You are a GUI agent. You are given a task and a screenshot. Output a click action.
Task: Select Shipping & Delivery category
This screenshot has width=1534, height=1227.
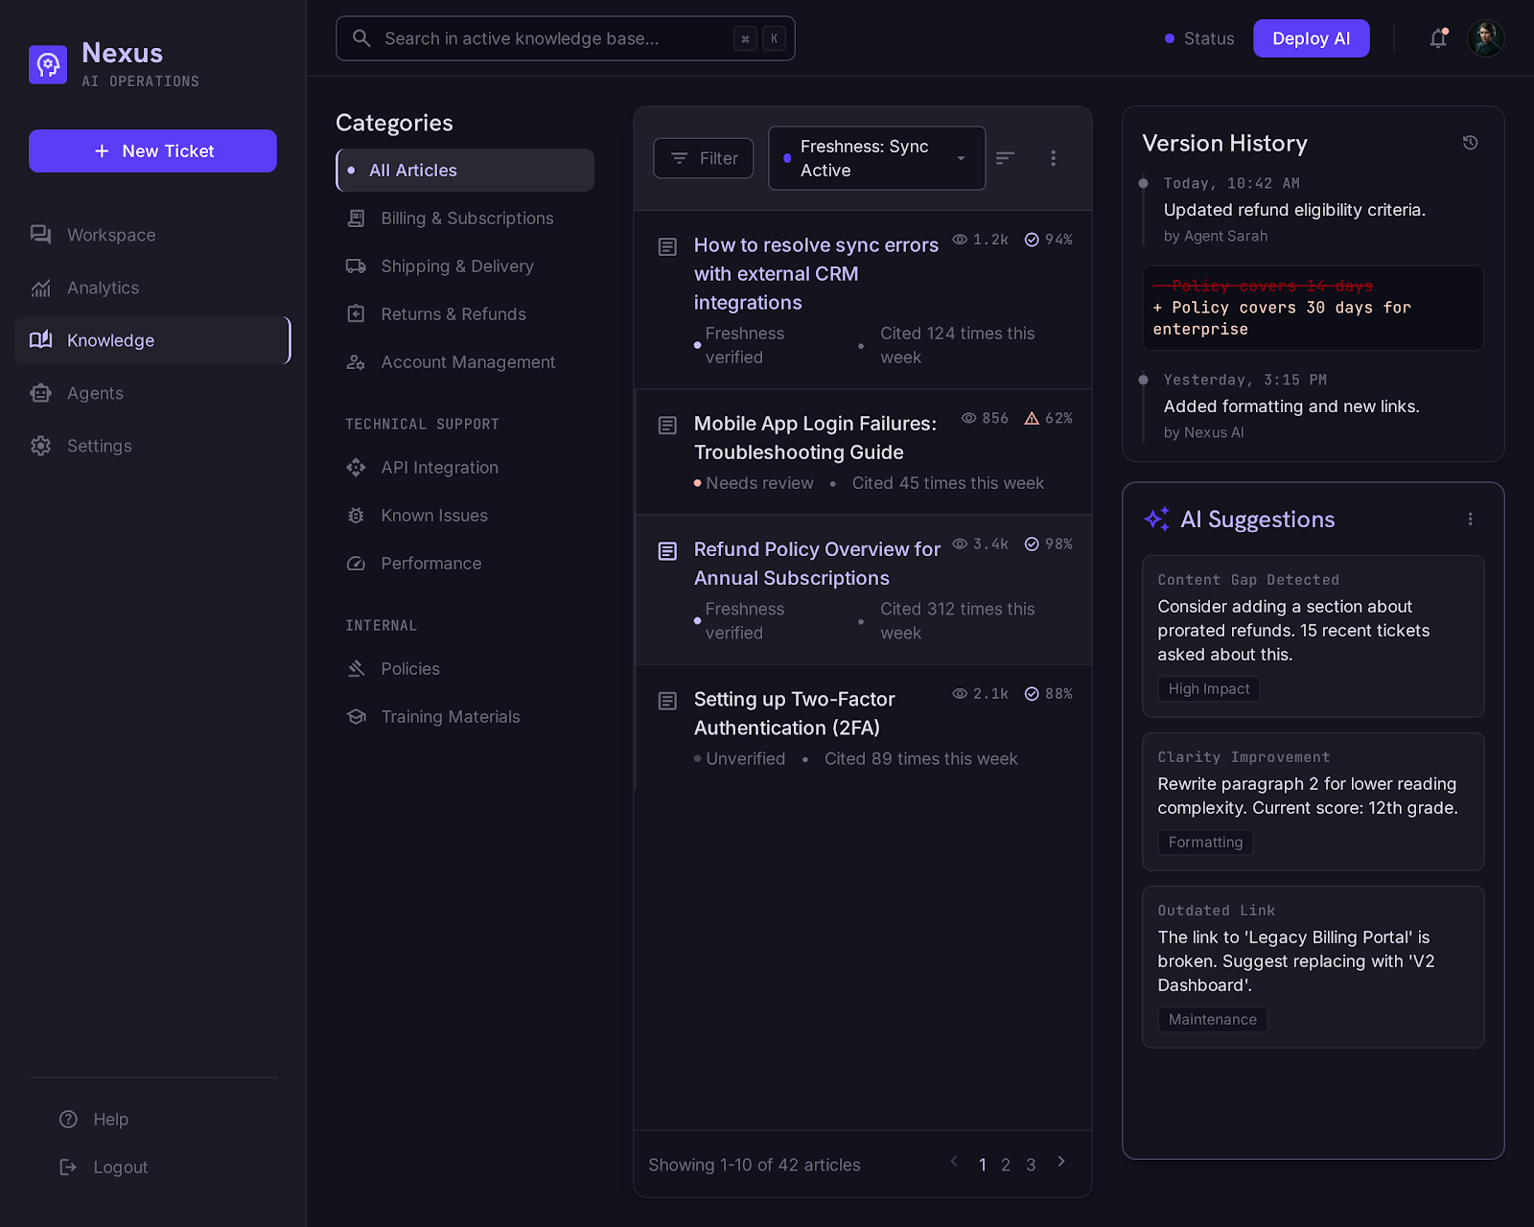[465, 266]
